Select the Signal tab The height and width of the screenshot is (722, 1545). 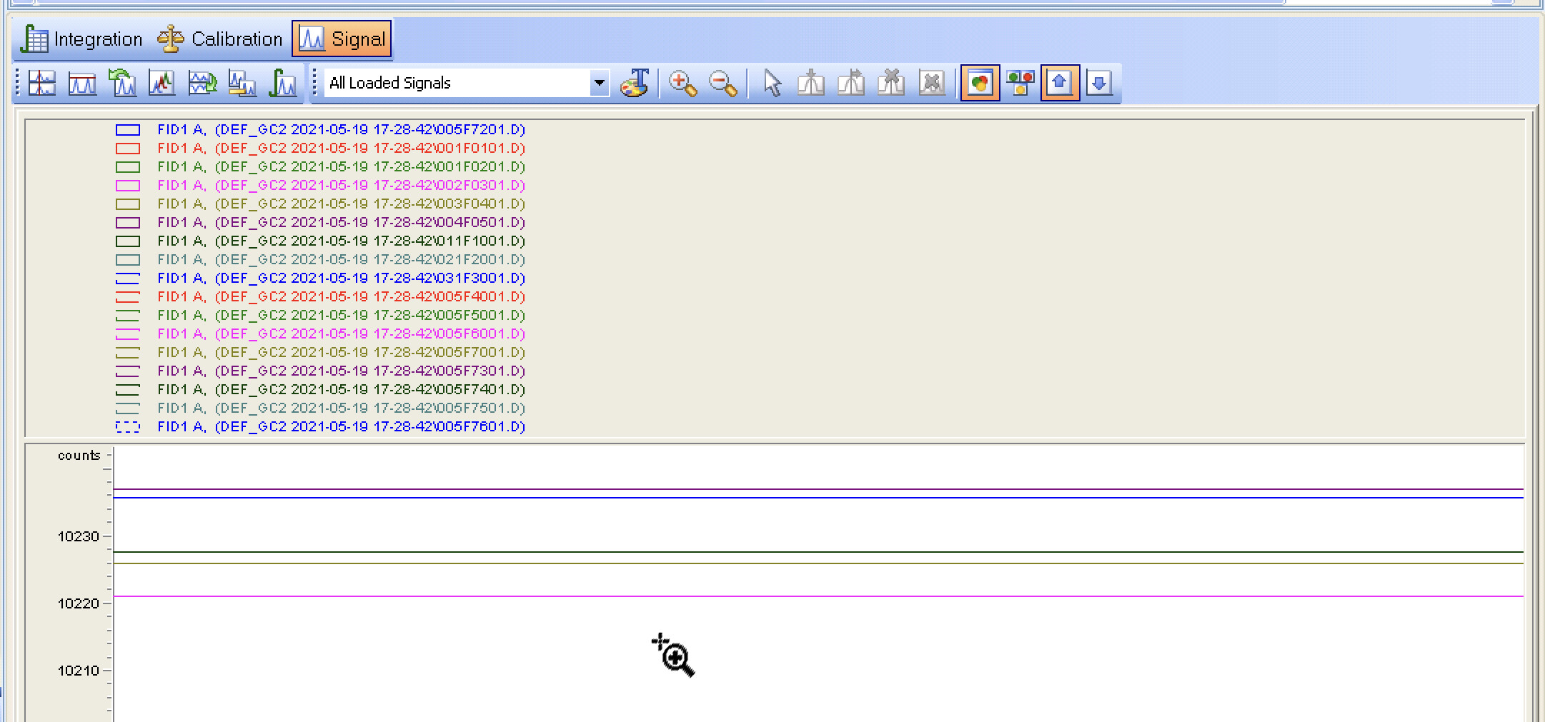[x=342, y=39]
